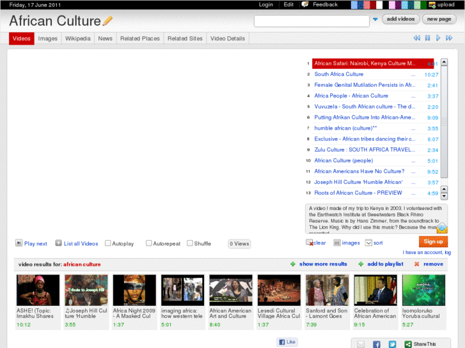Click the Play next icon

click(19, 243)
